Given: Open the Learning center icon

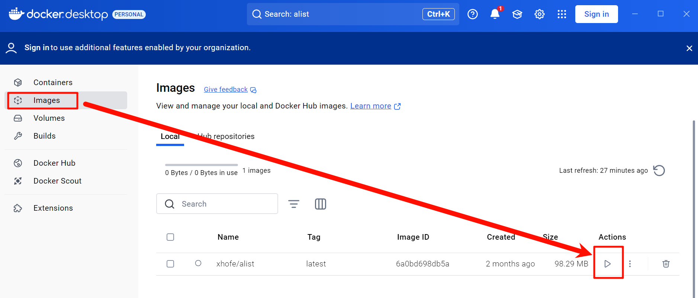Looking at the screenshot, I should [x=517, y=14].
